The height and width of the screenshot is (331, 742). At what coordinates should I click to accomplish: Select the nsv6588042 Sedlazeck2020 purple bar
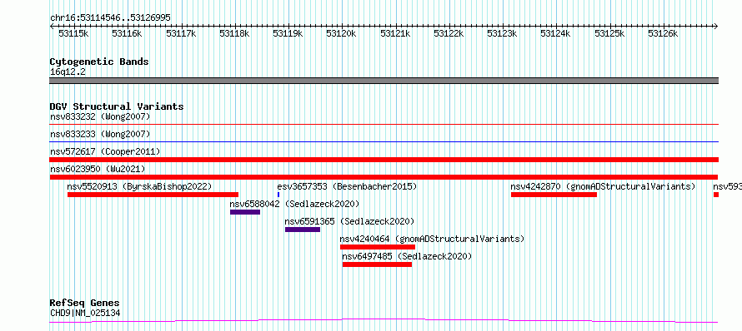pyautogui.click(x=245, y=212)
